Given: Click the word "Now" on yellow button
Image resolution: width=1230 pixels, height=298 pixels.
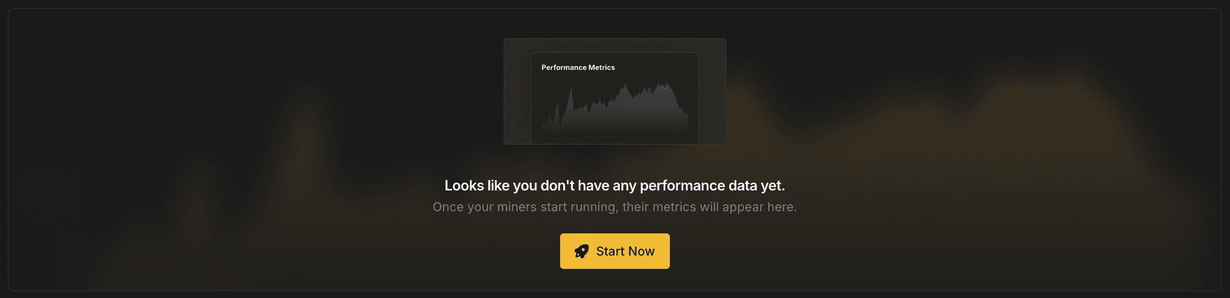Looking at the screenshot, I should click(x=642, y=251).
